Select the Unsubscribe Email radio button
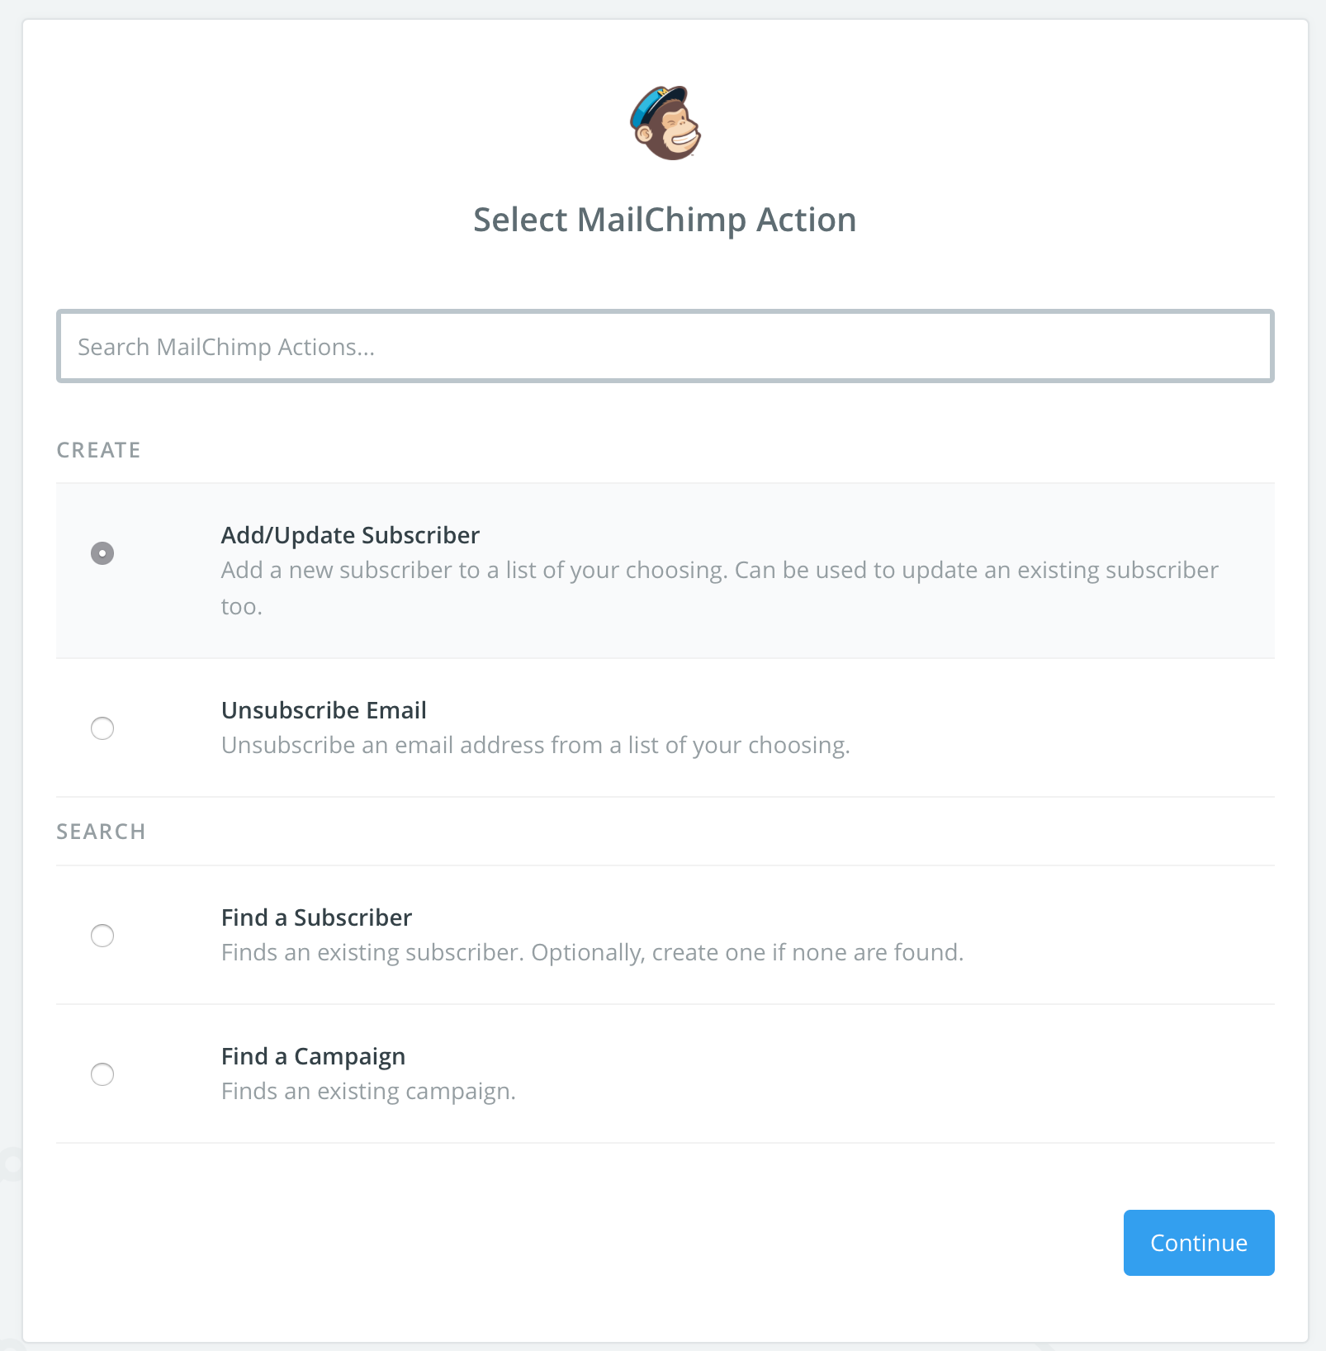The width and height of the screenshot is (1326, 1351). 102,728
